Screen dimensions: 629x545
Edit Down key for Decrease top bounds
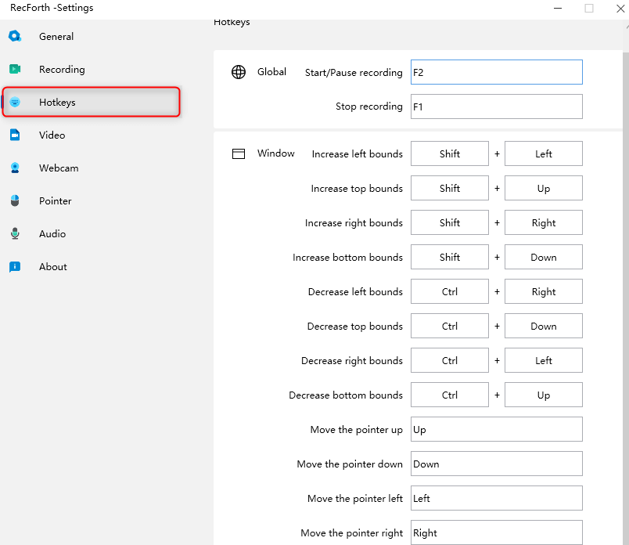(x=544, y=326)
